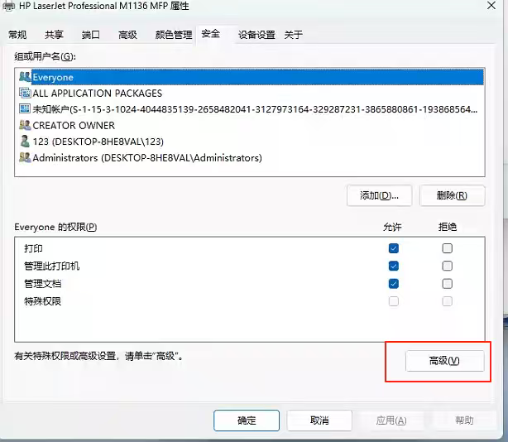Click the 添加(D)... button
The width and height of the screenshot is (508, 442).
(x=380, y=195)
